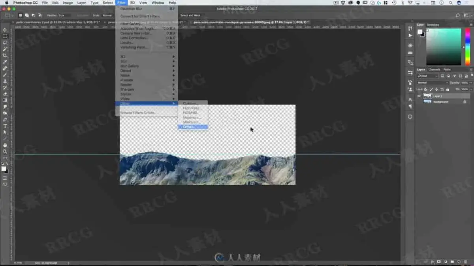Image resolution: width=474 pixels, height=266 pixels.
Task: Choose Offset from the Other submenu
Action: coord(193,127)
